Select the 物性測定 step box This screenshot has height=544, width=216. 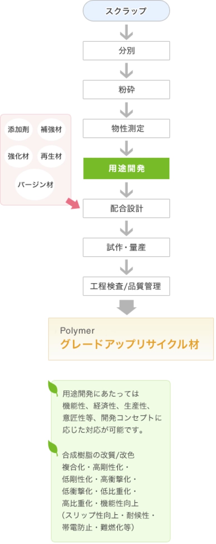126,128
